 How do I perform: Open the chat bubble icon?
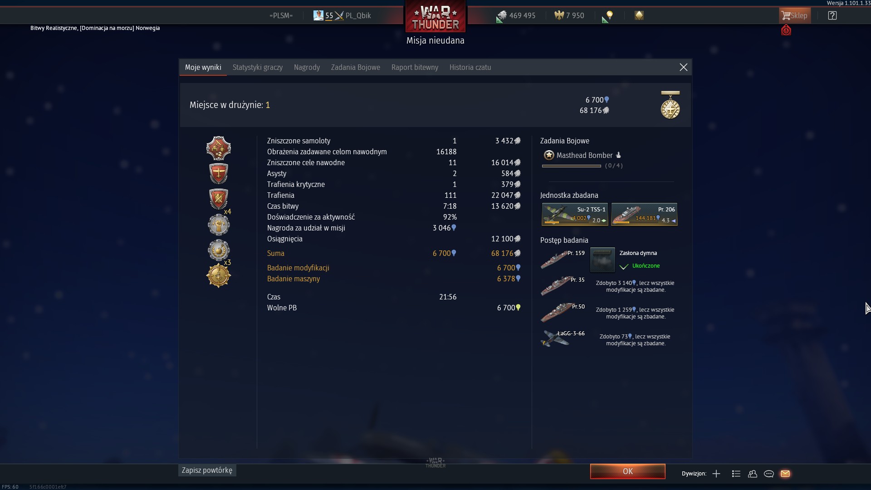(769, 474)
